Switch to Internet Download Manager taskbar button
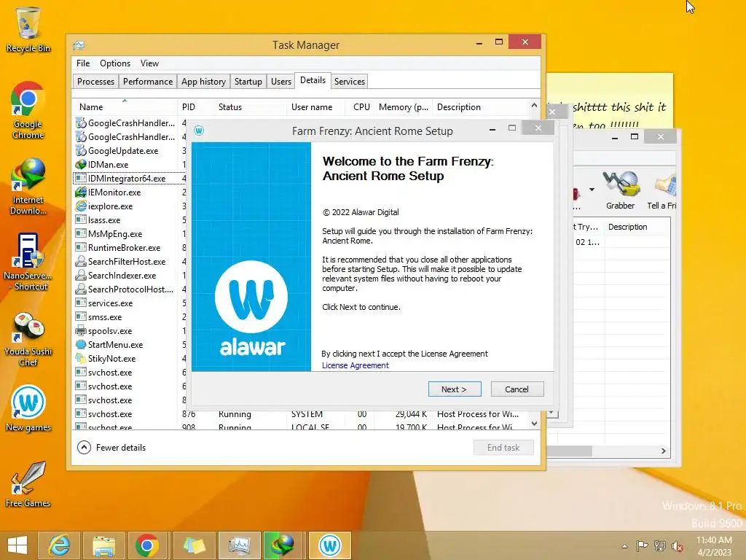 (x=283, y=545)
